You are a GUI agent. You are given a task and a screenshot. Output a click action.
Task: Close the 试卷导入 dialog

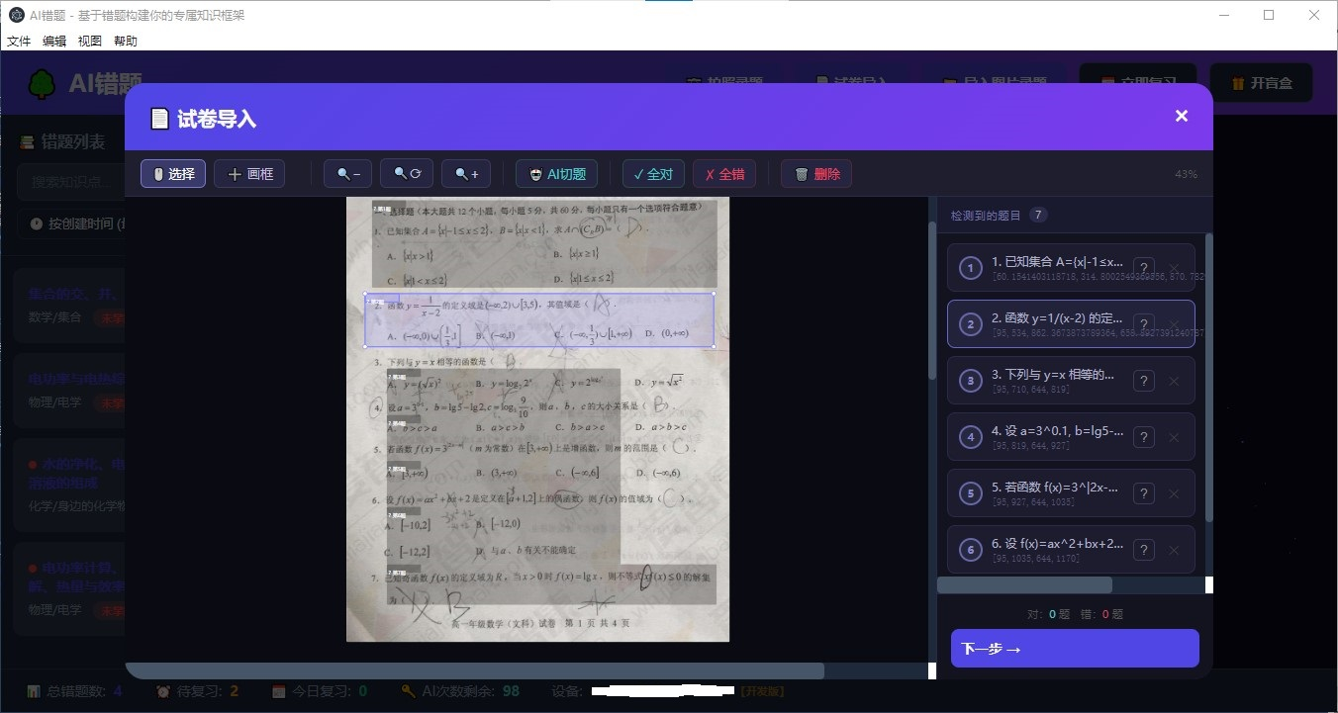point(1181,116)
